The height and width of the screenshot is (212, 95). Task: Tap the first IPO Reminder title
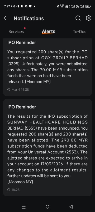22,42
